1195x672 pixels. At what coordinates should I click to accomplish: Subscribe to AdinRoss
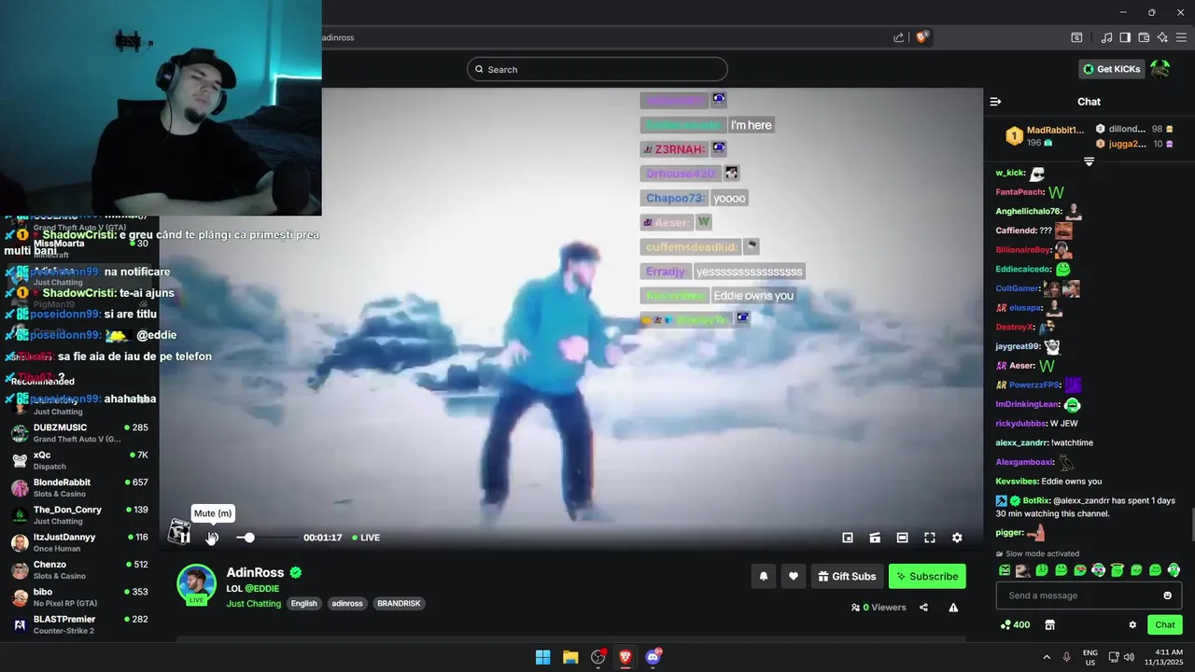click(927, 576)
